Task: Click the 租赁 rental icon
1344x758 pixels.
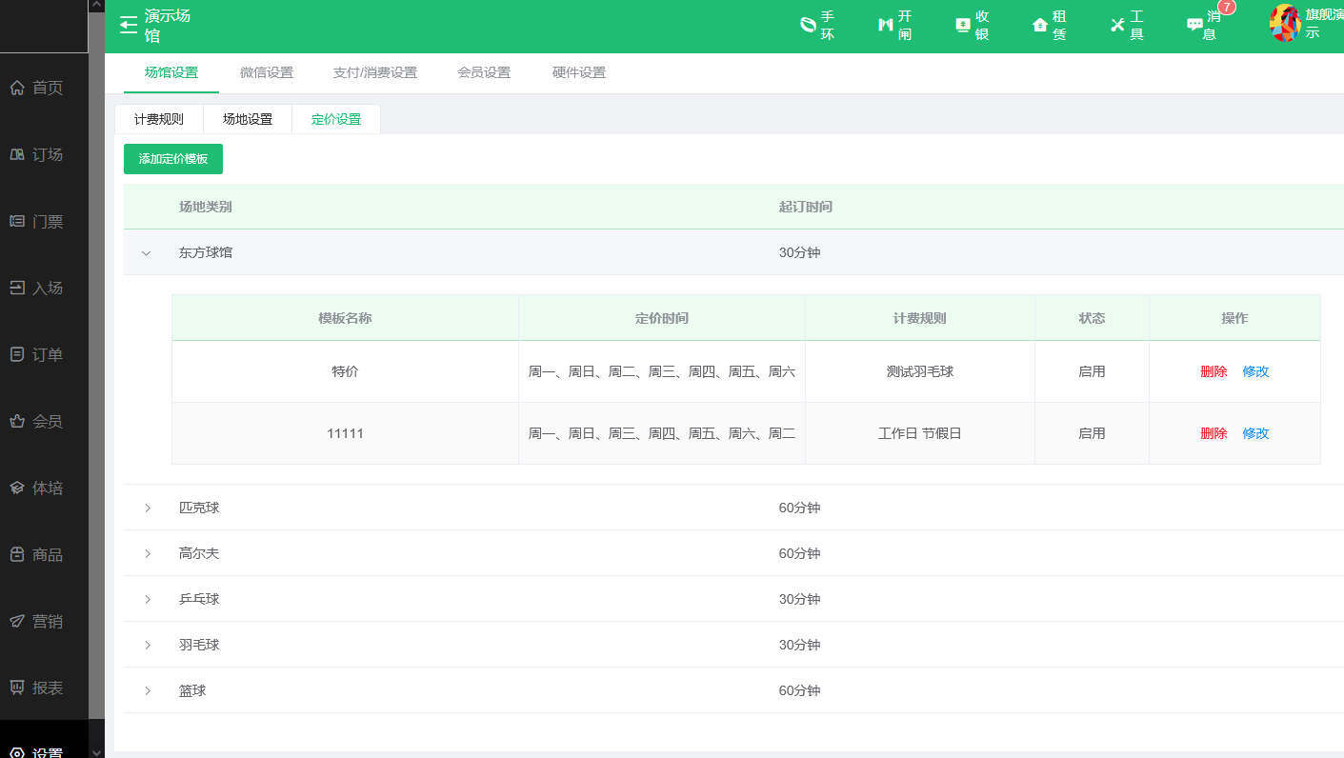Action: (x=1040, y=26)
